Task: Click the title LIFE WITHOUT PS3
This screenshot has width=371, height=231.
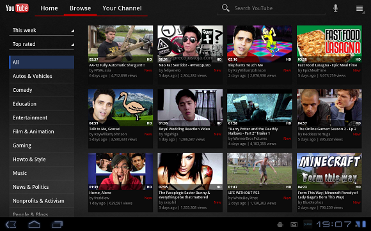Action: [244, 193]
